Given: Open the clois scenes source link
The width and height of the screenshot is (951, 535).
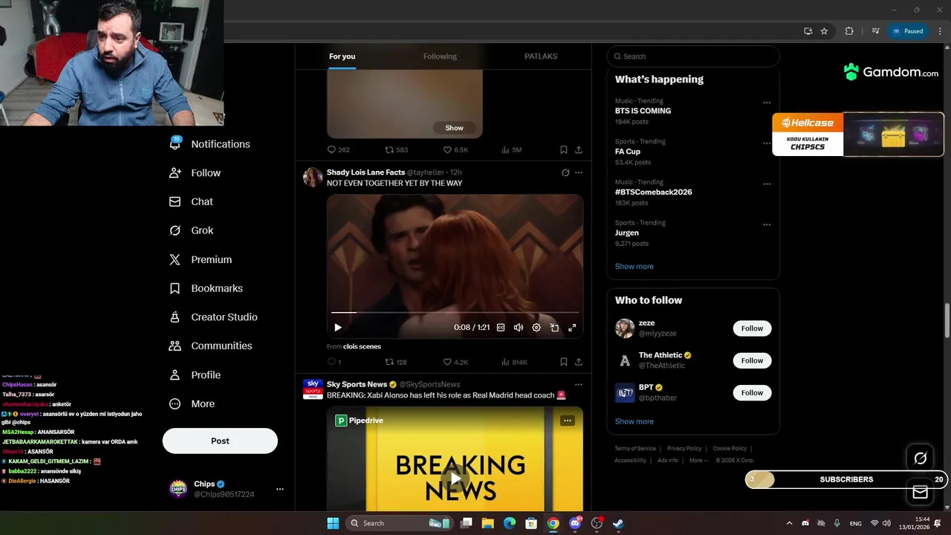Looking at the screenshot, I should tap(362, 346).
